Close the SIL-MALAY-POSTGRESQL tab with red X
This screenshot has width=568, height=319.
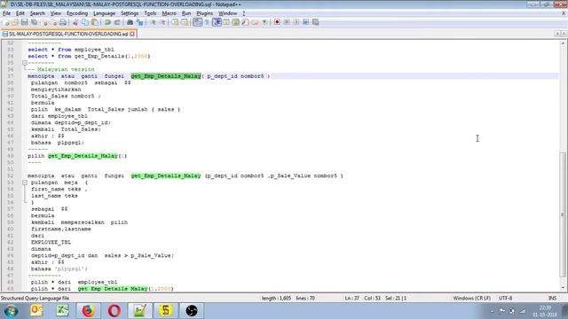pos(132,34)
